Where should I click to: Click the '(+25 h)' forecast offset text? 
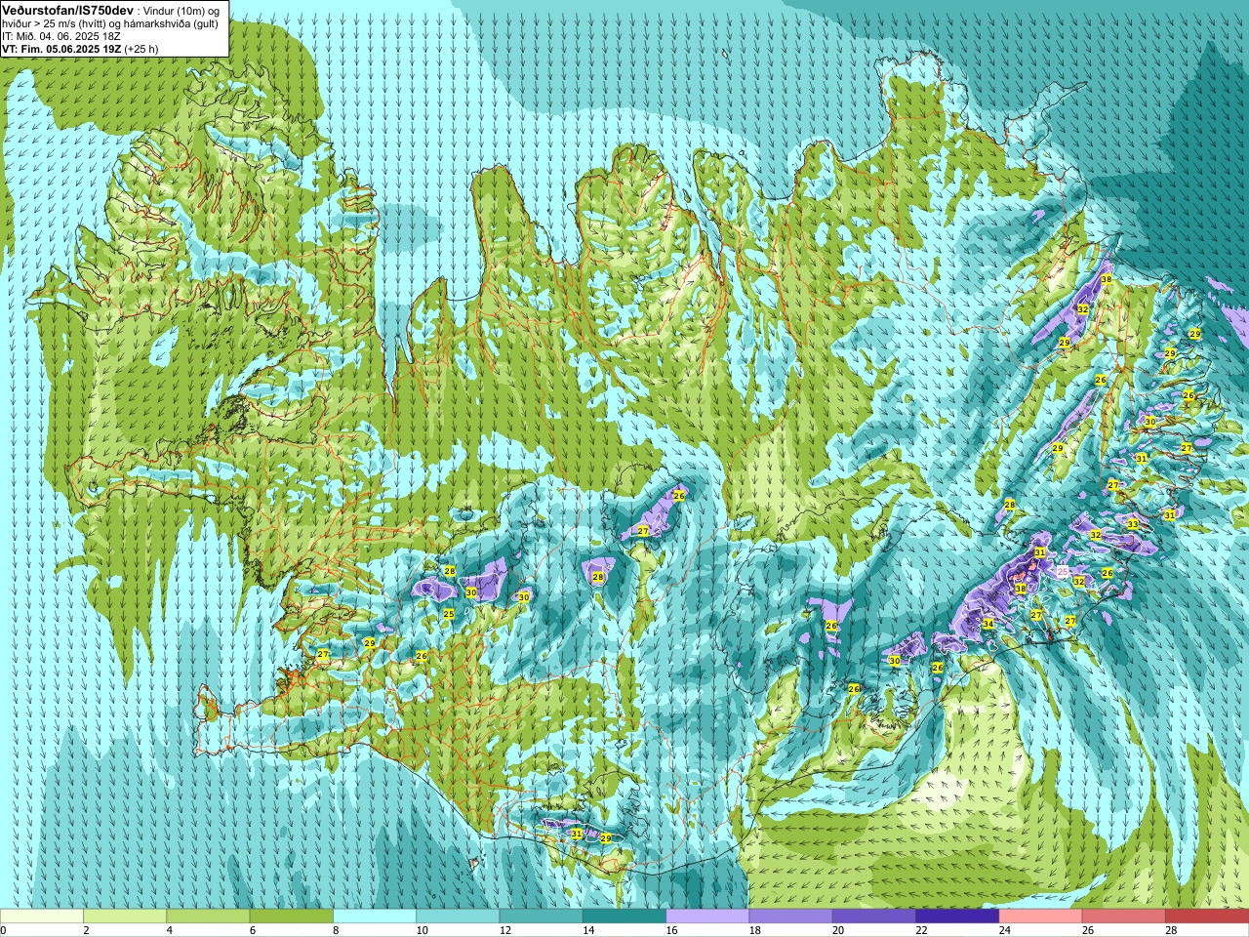tap(141, 49)
